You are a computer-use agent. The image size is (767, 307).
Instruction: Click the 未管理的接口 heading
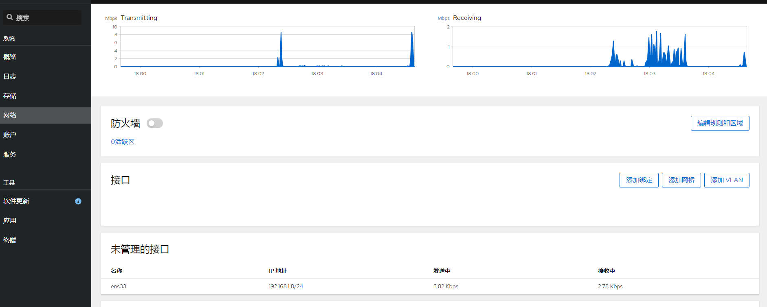point(140,249)
